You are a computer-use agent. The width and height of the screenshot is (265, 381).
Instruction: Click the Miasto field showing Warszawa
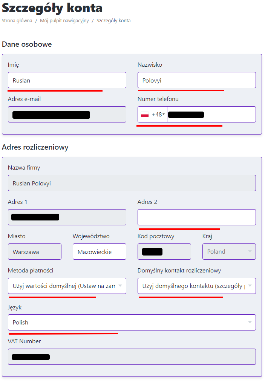34,252
